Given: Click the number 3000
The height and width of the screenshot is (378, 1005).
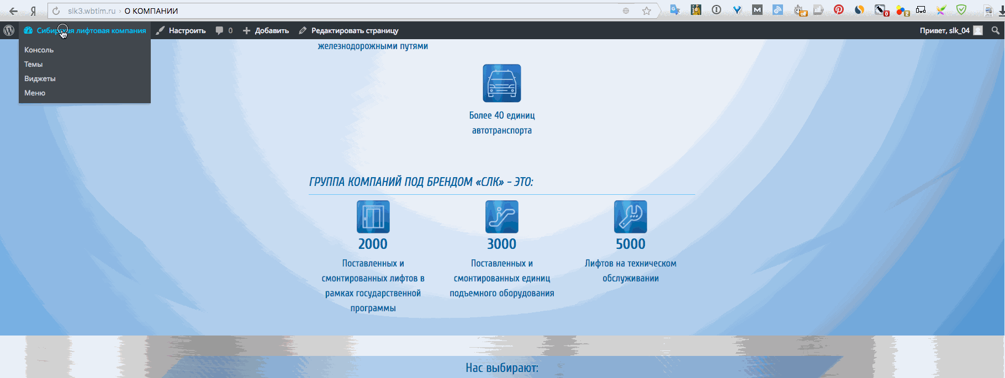Looking at the screenshot, I should (502, 244).
